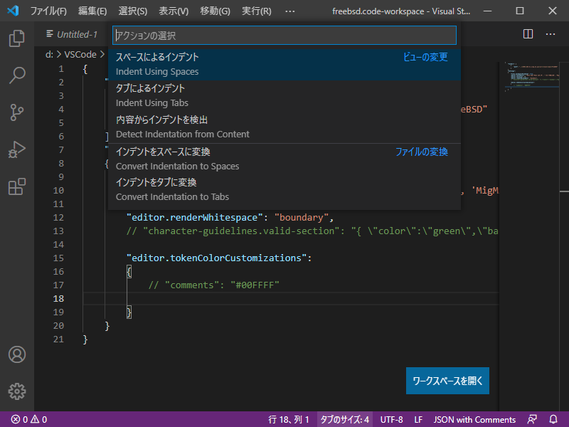Click the アクションの選択 input field
The image size is (569, 427).
coord(284,36)
